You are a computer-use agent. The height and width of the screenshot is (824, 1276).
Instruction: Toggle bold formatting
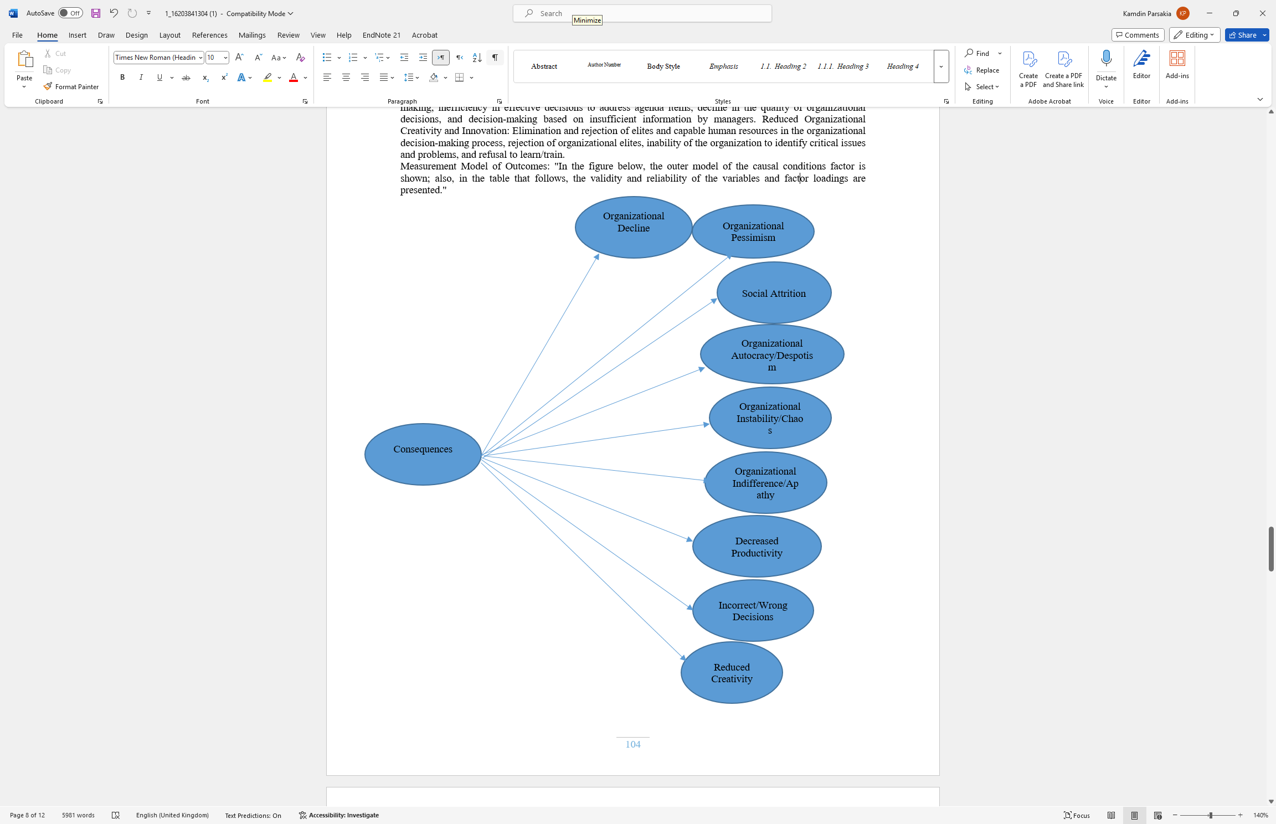[122, 78]
